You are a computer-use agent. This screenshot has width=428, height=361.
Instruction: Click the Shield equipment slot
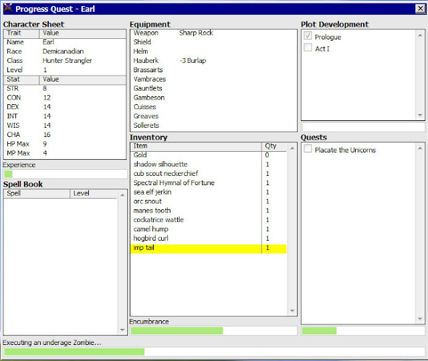click(x=213, y=42)
